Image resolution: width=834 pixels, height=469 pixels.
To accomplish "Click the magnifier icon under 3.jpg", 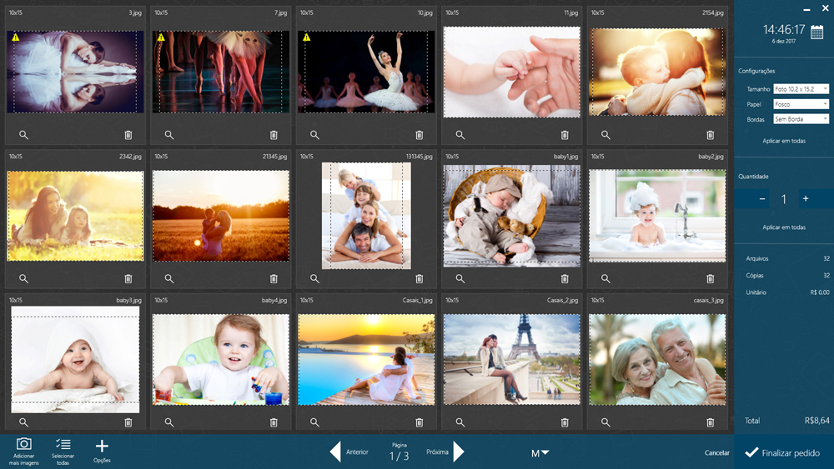I will pos(23,135).
